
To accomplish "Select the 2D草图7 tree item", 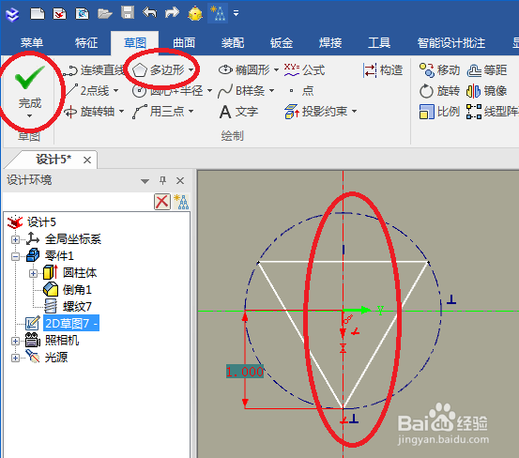I will click(70, 323).
